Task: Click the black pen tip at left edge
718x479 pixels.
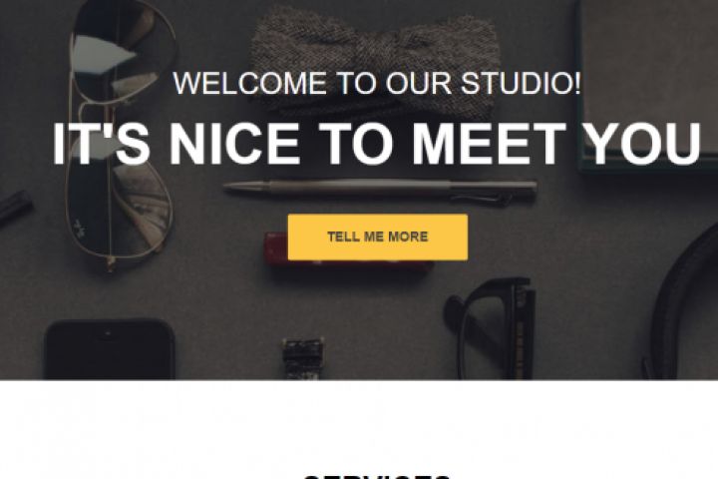Action: [15, 208]
